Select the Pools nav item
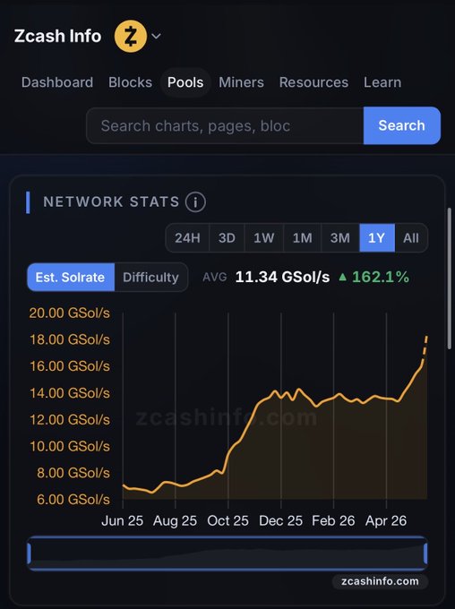Screen dimensions: 455x609 (185, 82)
